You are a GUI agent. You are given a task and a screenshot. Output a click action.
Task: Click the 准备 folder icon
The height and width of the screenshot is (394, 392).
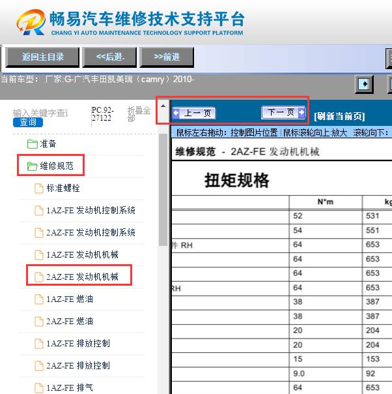point(33,144)
